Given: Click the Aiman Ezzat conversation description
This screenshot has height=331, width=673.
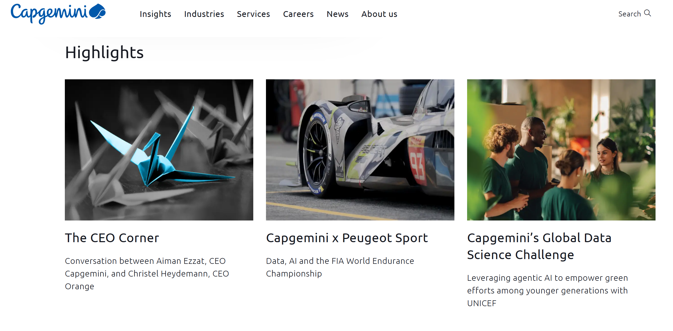Looking at the screenshot, I should point(147,274).
